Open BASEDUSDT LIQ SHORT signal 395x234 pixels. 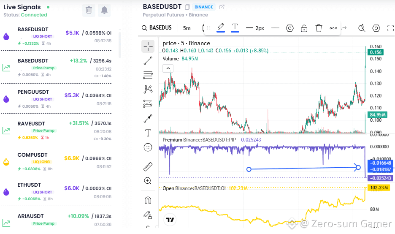click(x=56, y=36)
